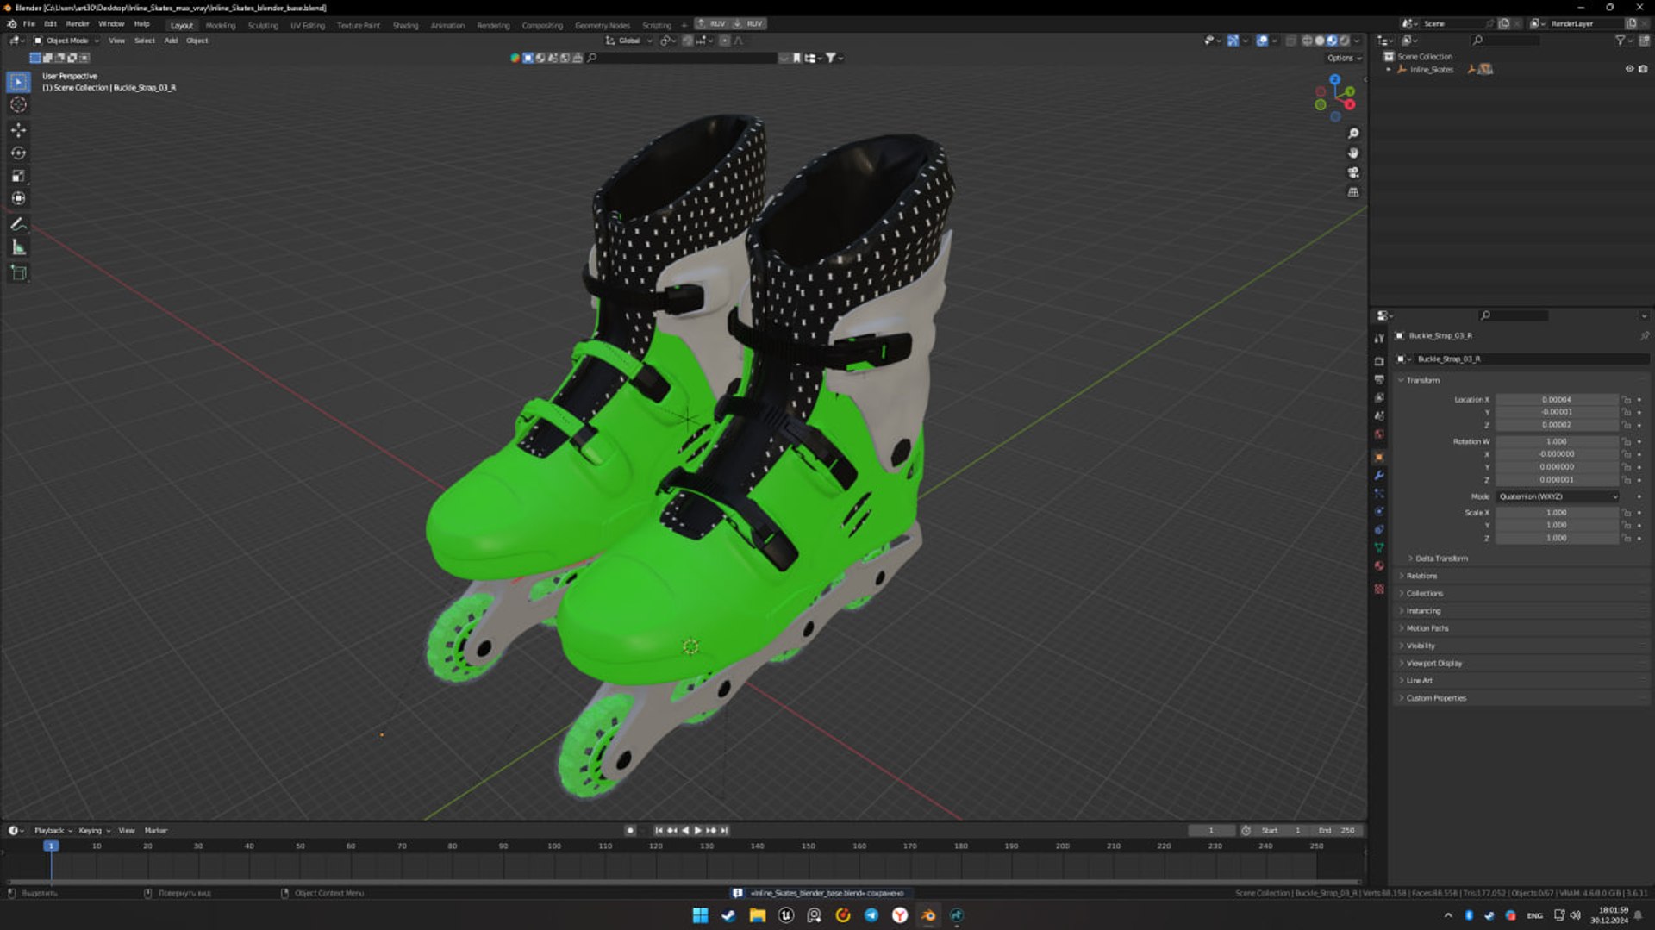Image resolution: width=1655 pixels, height=930 pixels.
Task: Open the Add menu in viewport header
Action: pos(171,41)
